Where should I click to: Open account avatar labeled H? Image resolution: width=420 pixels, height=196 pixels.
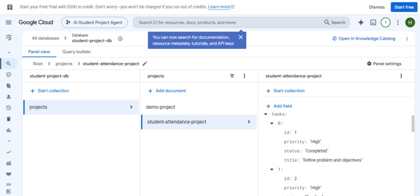tap(410, 22)
